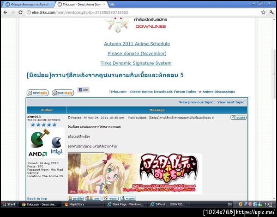277x217 pixels.
Task: Open the Windows Start menu
Action: coord(9,204)
